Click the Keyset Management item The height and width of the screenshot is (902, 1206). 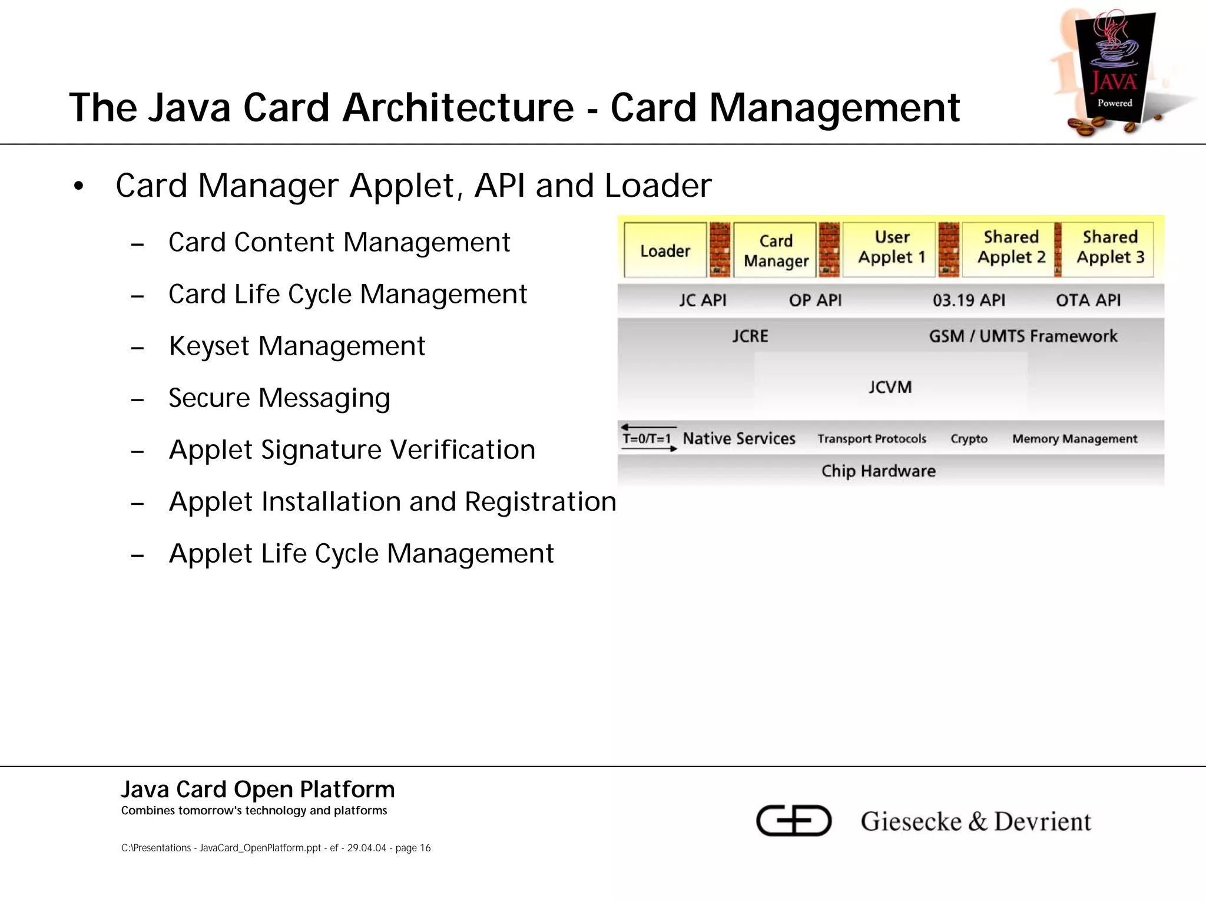(297, 346)
